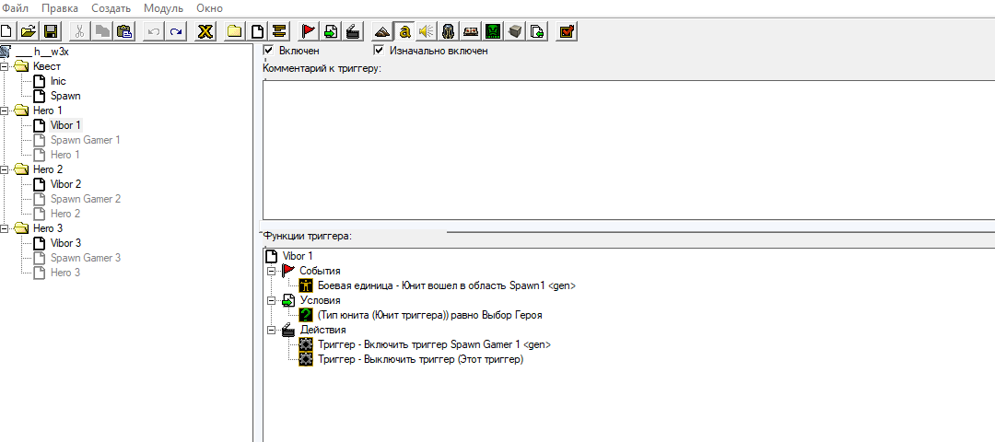Add a new event with the red flag icon
This screenshot has height=442, width=995.
[x=308, y=30]
